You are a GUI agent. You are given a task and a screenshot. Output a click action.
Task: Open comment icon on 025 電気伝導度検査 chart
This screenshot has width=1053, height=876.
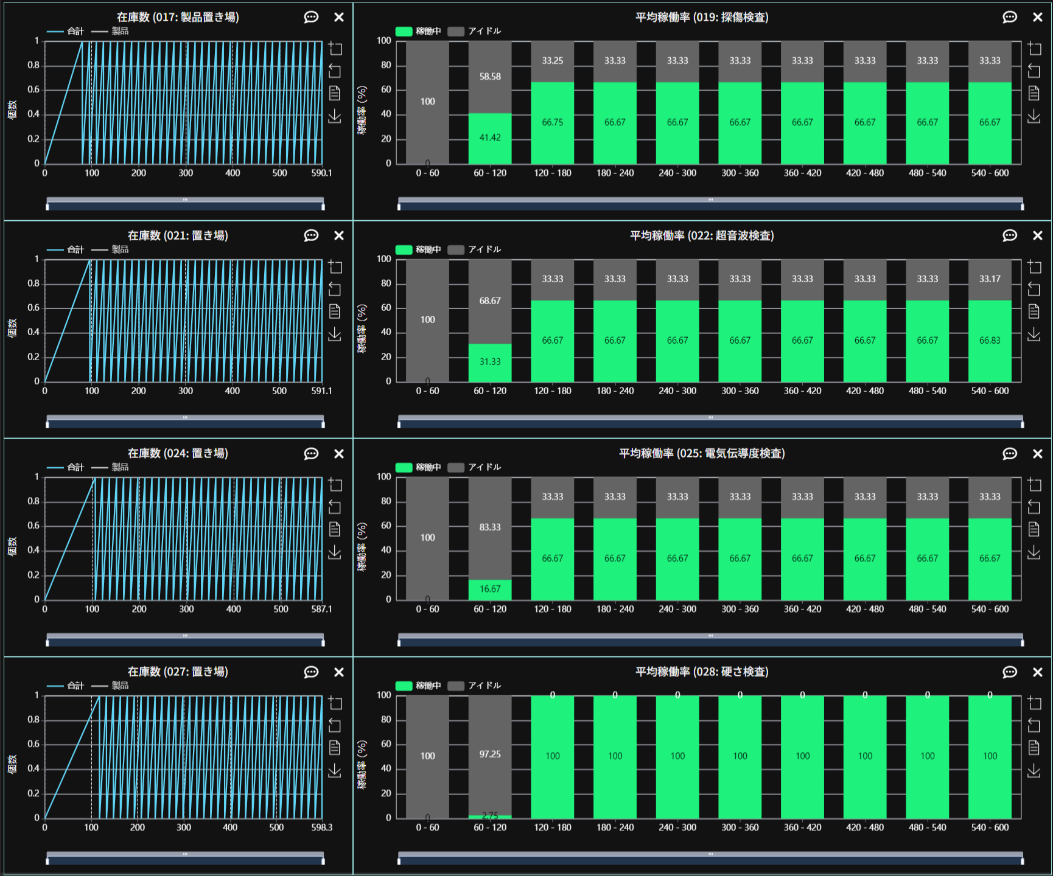point(1010,454)
